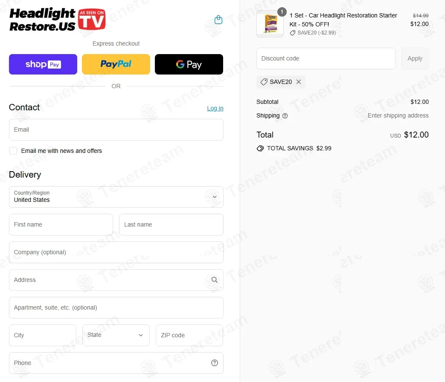The image size is (445, 382).
Task: Click the shipping help question mark icon
Action: point(285,116)
